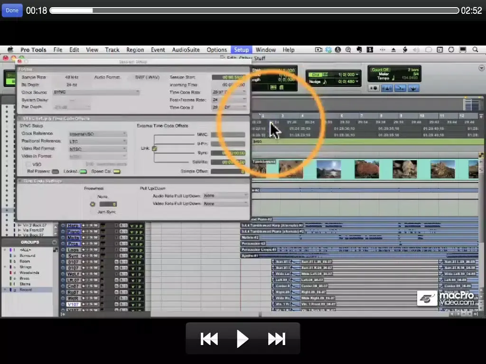Viewport: 486px width, 364px height.
Task: Select the Jam Sync radio button
Action: tap(93, 212)
